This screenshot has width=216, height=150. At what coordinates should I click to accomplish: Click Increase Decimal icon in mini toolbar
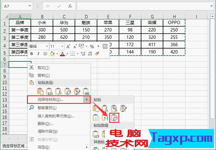tap(83, 54)
